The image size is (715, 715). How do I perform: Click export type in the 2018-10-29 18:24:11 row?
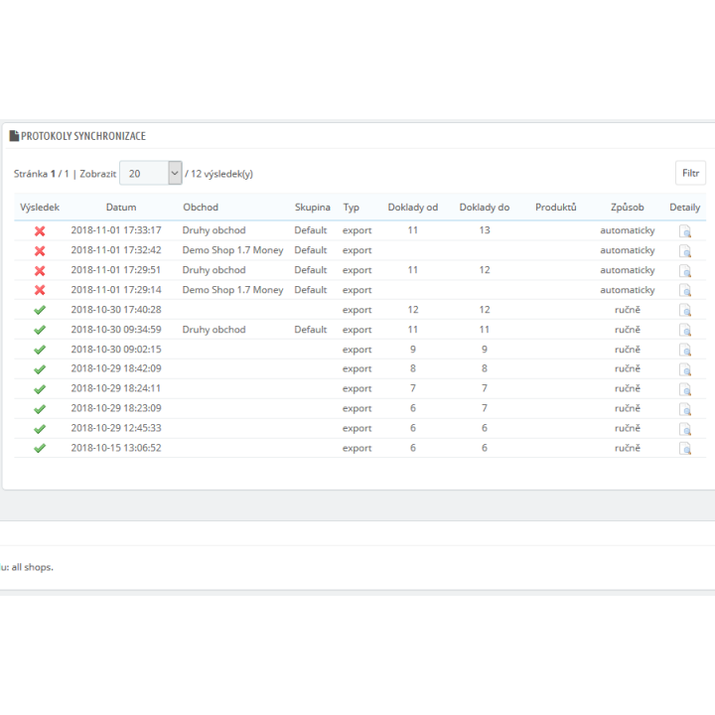click(357, 389)
